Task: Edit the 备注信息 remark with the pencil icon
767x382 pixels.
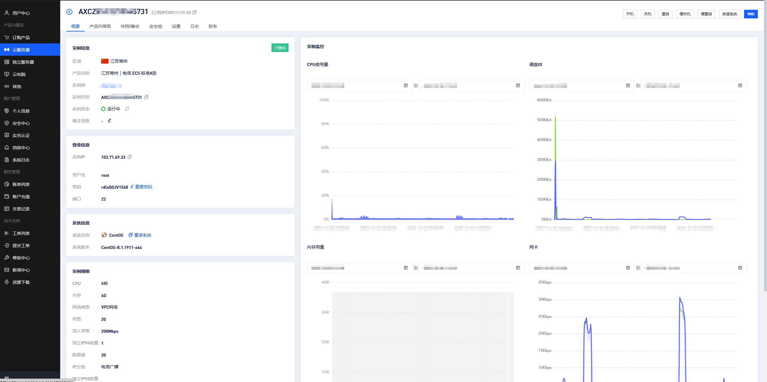Action: pos(109,121)
